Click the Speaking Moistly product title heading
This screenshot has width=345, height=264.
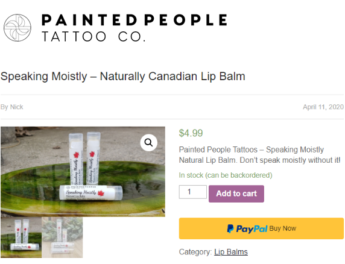pos(123,77)
